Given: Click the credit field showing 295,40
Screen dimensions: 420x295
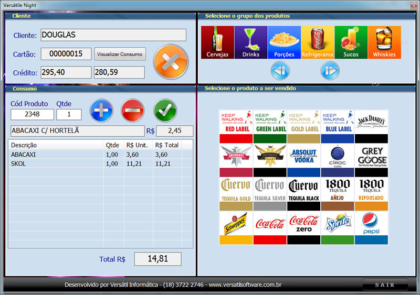Looking at the screenshot, I should 66,72.
